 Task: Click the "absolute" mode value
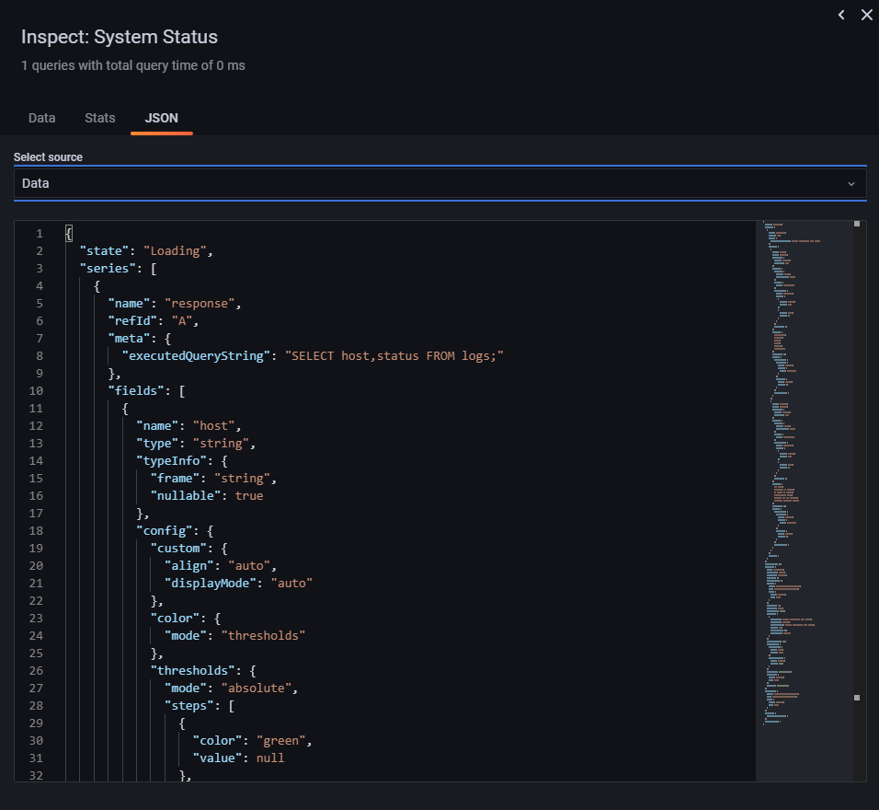[257, 688]
